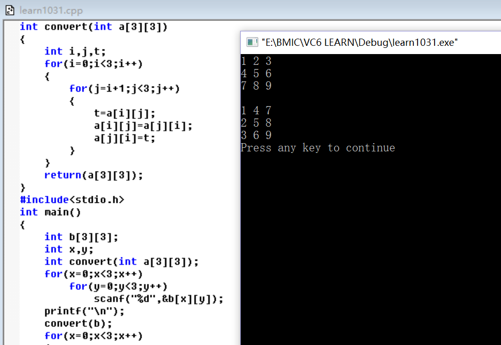
Task: Click "Press any key to continue" in console
Action: pyautogui.click(x=318, y=148)
